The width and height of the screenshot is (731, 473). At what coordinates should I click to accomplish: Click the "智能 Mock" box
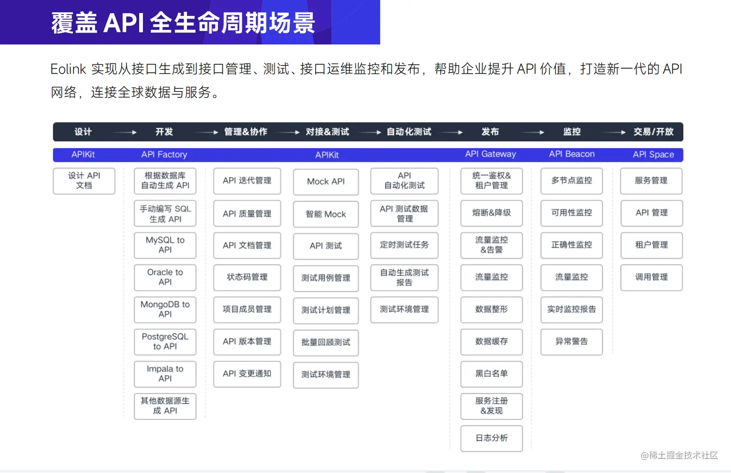click(x=326, y=214)
